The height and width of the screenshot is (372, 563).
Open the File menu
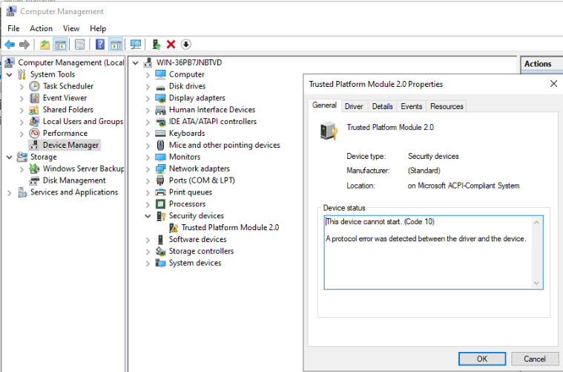[13, 28]
